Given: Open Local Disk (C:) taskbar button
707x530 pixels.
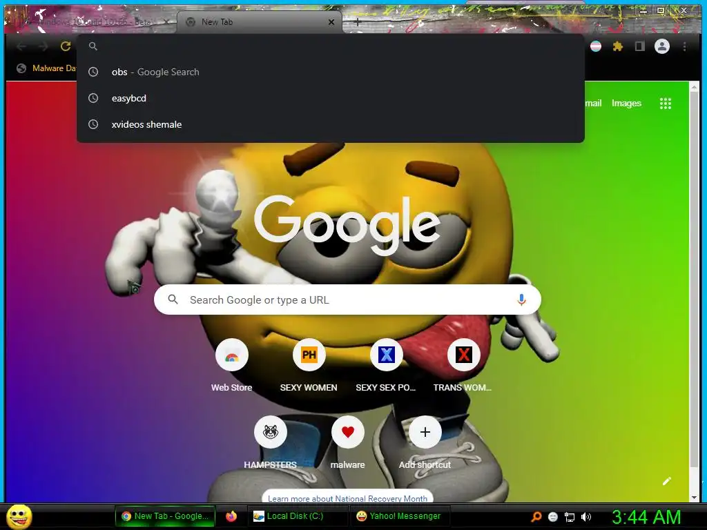Looking at the screenshot, I should [x=297, y=516].
